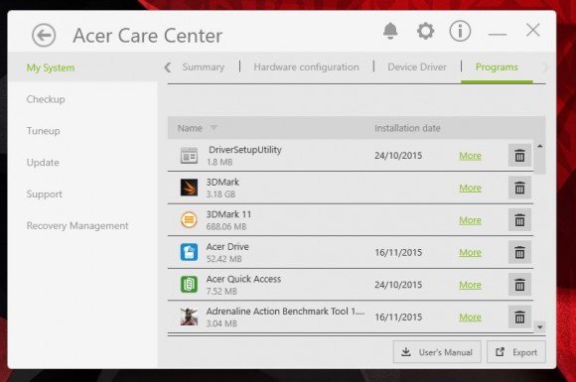View More for Acer Quick Access

coord(470,285)
